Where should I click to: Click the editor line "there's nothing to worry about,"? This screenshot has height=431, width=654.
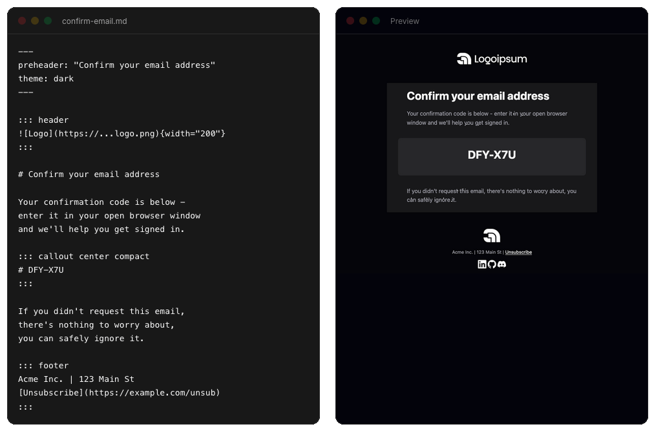(x=96, y=324)
